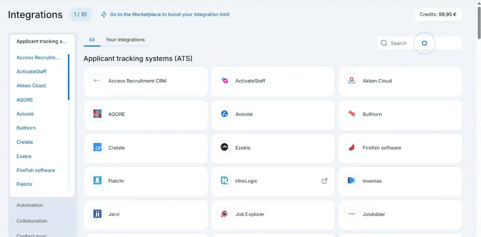Click the Firefish software card label
Image resolution: width=481 pixels, height=237 pixels.
click(382, 148)
